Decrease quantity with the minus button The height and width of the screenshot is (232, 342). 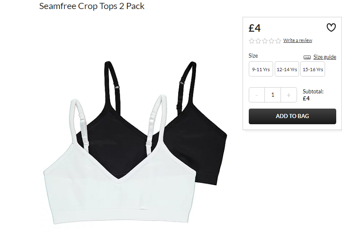point(257,95)
